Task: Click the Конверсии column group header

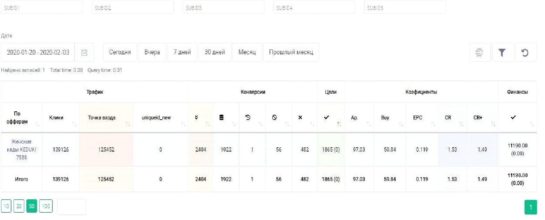Action: tap(253, 92)
